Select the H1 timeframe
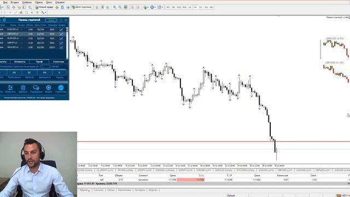 tap(190, 7)
